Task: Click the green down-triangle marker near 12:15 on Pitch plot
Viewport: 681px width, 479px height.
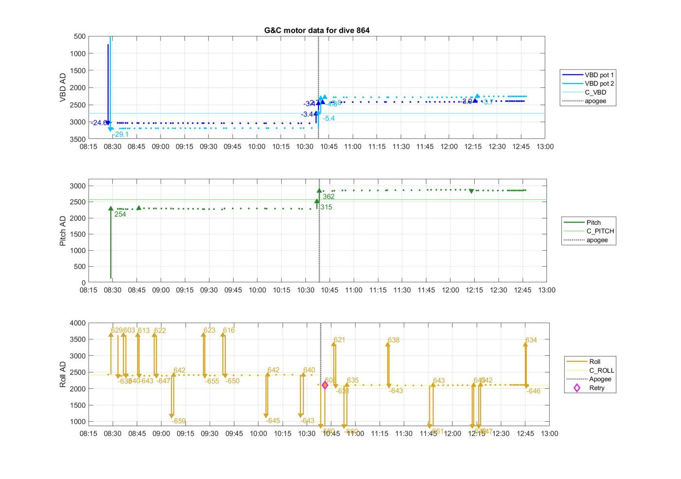Action: point(471,191)
